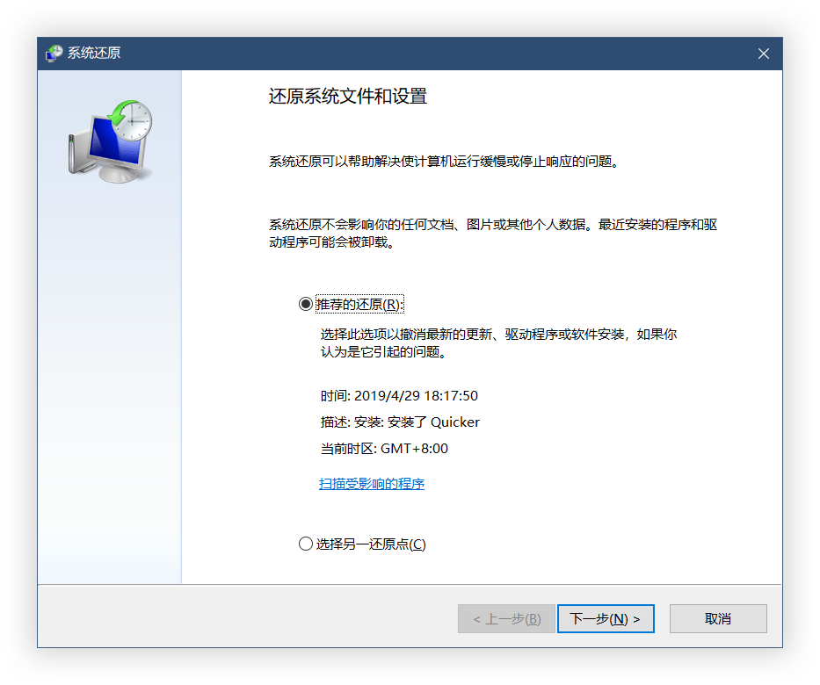Open the 扫描受影响的程序 link
The image size is (820, 685).
click(x=372, y=484)
